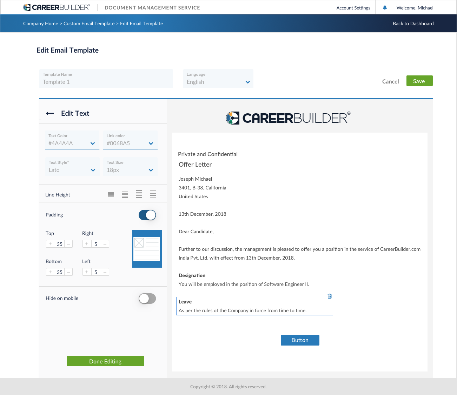
Task: Delete the Leave block with trash icon
Action: [330, 296]
